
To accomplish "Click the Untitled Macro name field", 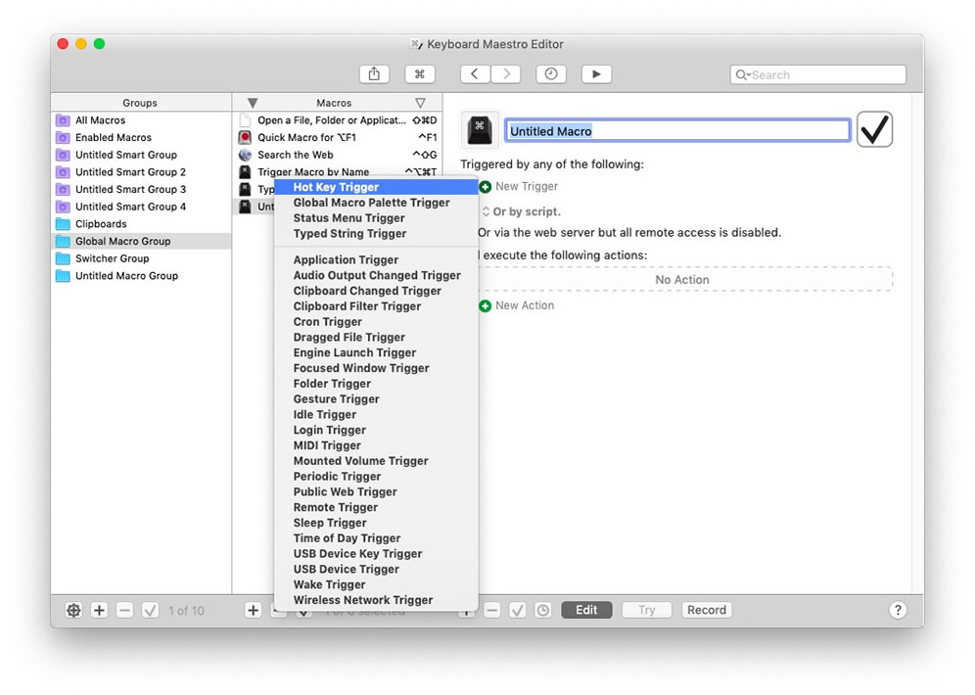I will pyautogui.click(x=677, y=130).
